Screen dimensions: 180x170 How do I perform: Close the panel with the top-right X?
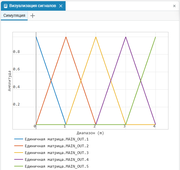pos(174,6)
